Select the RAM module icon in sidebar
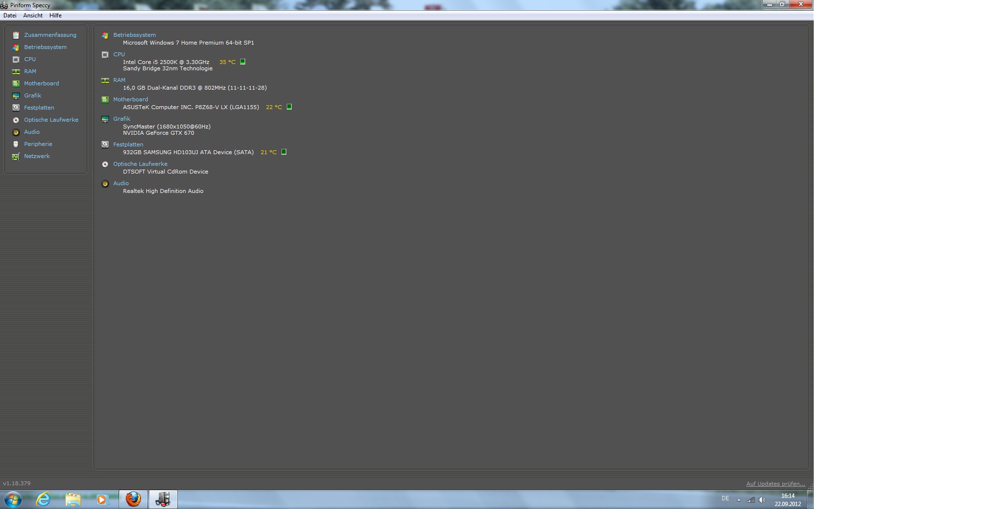Viewport: 992px width, 509px height. pos(16,71)
